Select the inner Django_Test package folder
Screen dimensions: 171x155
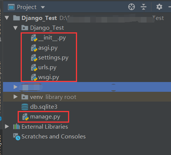pos(47,28)
